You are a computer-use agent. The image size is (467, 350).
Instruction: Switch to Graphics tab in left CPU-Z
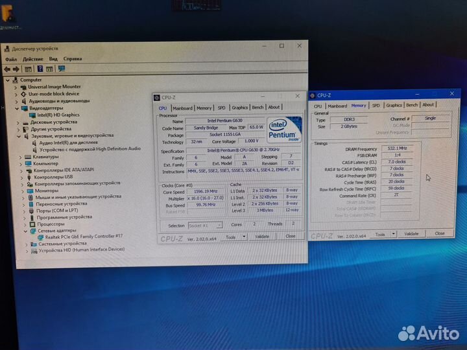pyautogui.click(x=240, y=108)
